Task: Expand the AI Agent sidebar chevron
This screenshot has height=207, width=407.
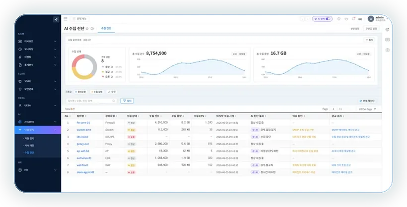Action: pyautogui.click(x=55, y=122)
